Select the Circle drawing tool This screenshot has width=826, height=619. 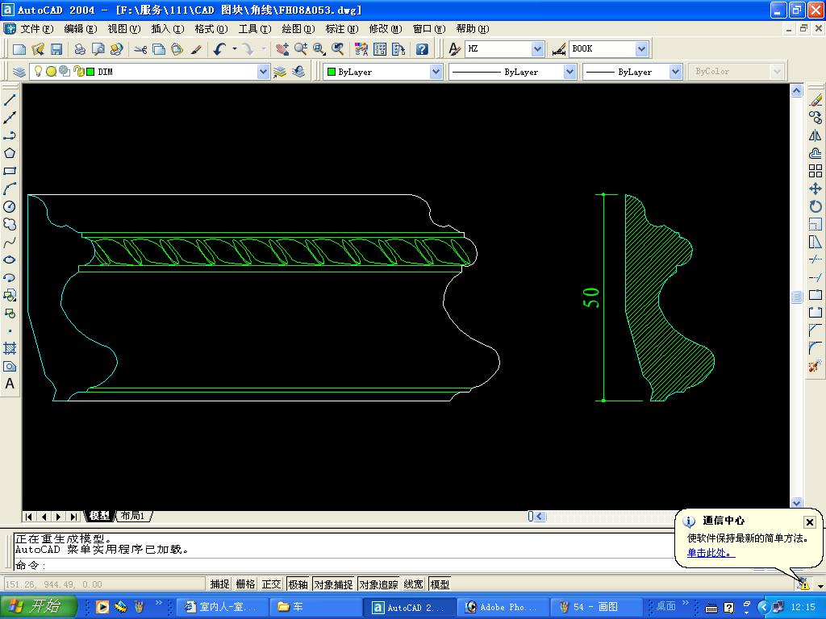(10, 206)
